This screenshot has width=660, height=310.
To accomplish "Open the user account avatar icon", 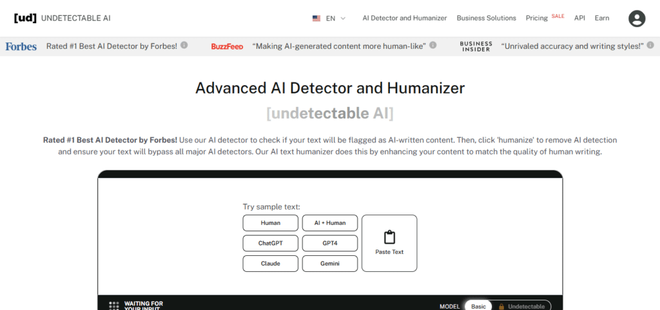I will [x=637, y=19].
